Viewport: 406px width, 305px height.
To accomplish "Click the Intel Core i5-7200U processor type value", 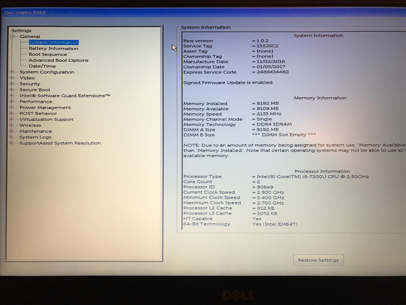I will point(313,177).
